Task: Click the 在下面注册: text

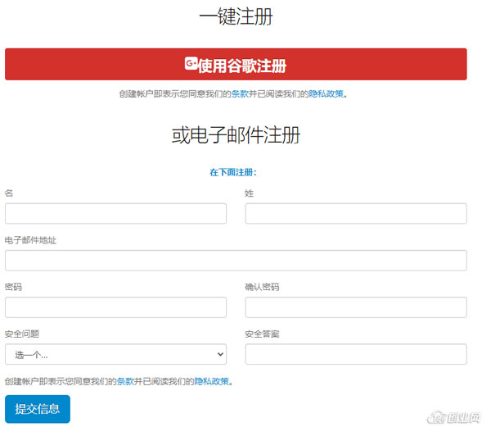Action: 233,172
